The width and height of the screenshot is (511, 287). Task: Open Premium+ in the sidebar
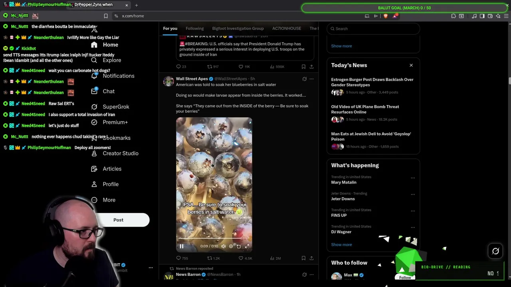109,122
